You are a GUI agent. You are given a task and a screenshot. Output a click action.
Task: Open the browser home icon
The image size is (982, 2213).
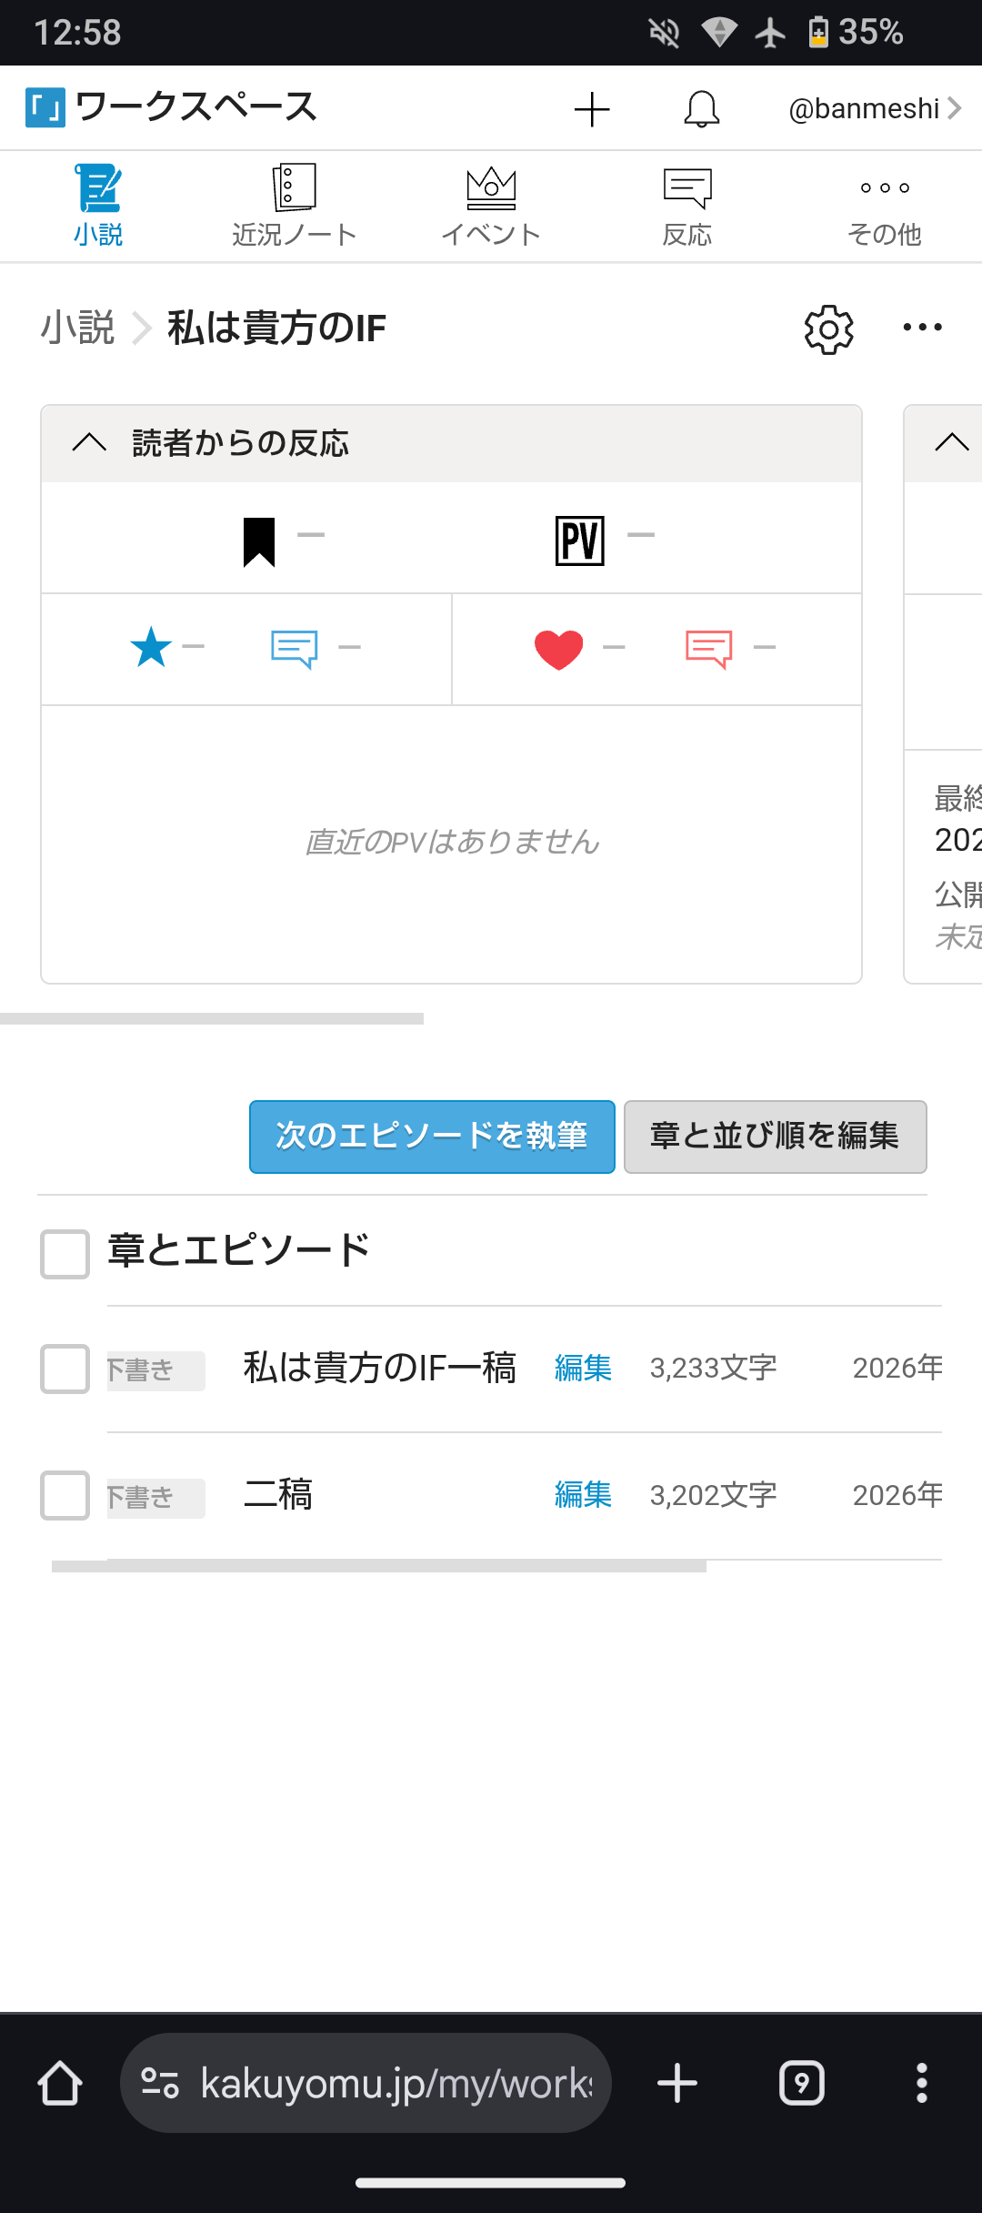click(x=60, y=2083)
